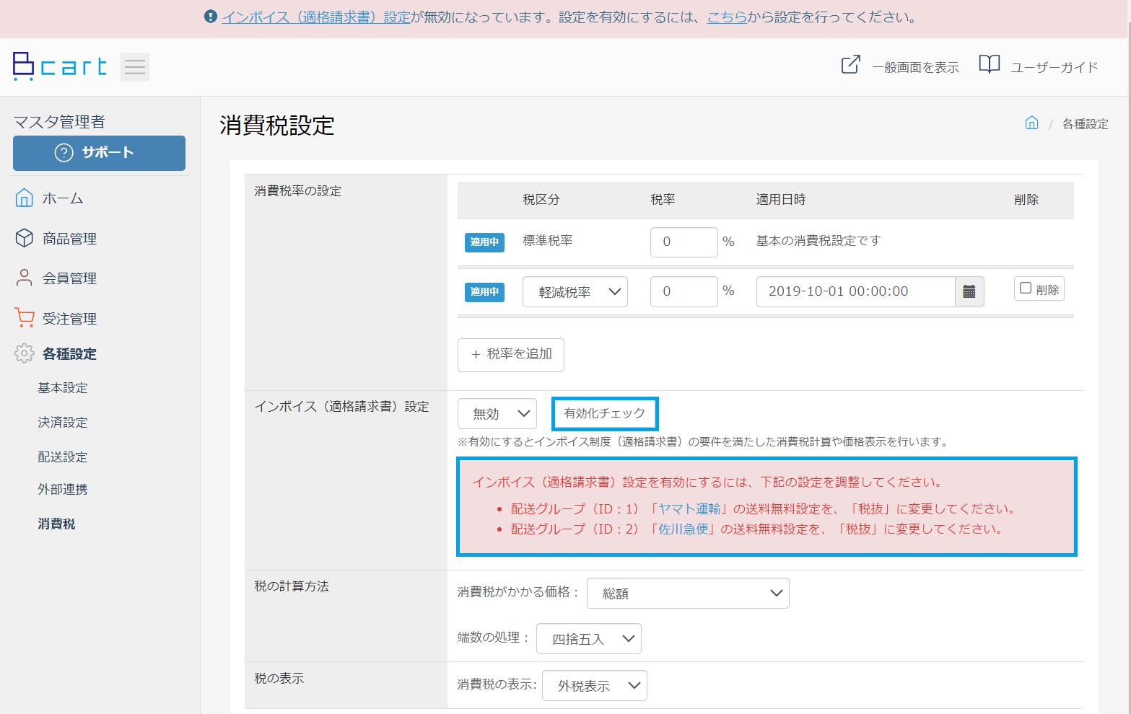
Task: Open the calendar picker for 適用日時
Action: click(969, 291)
